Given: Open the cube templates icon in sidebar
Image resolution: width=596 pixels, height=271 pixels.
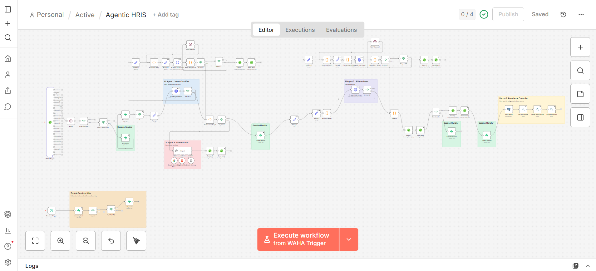Looking at the screenshot, I should [x=8, y=214].
